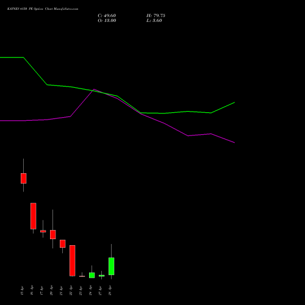Viewport: 305px width, 305px height.
Task: Click the 27 Apr date label
Action: 100,290
